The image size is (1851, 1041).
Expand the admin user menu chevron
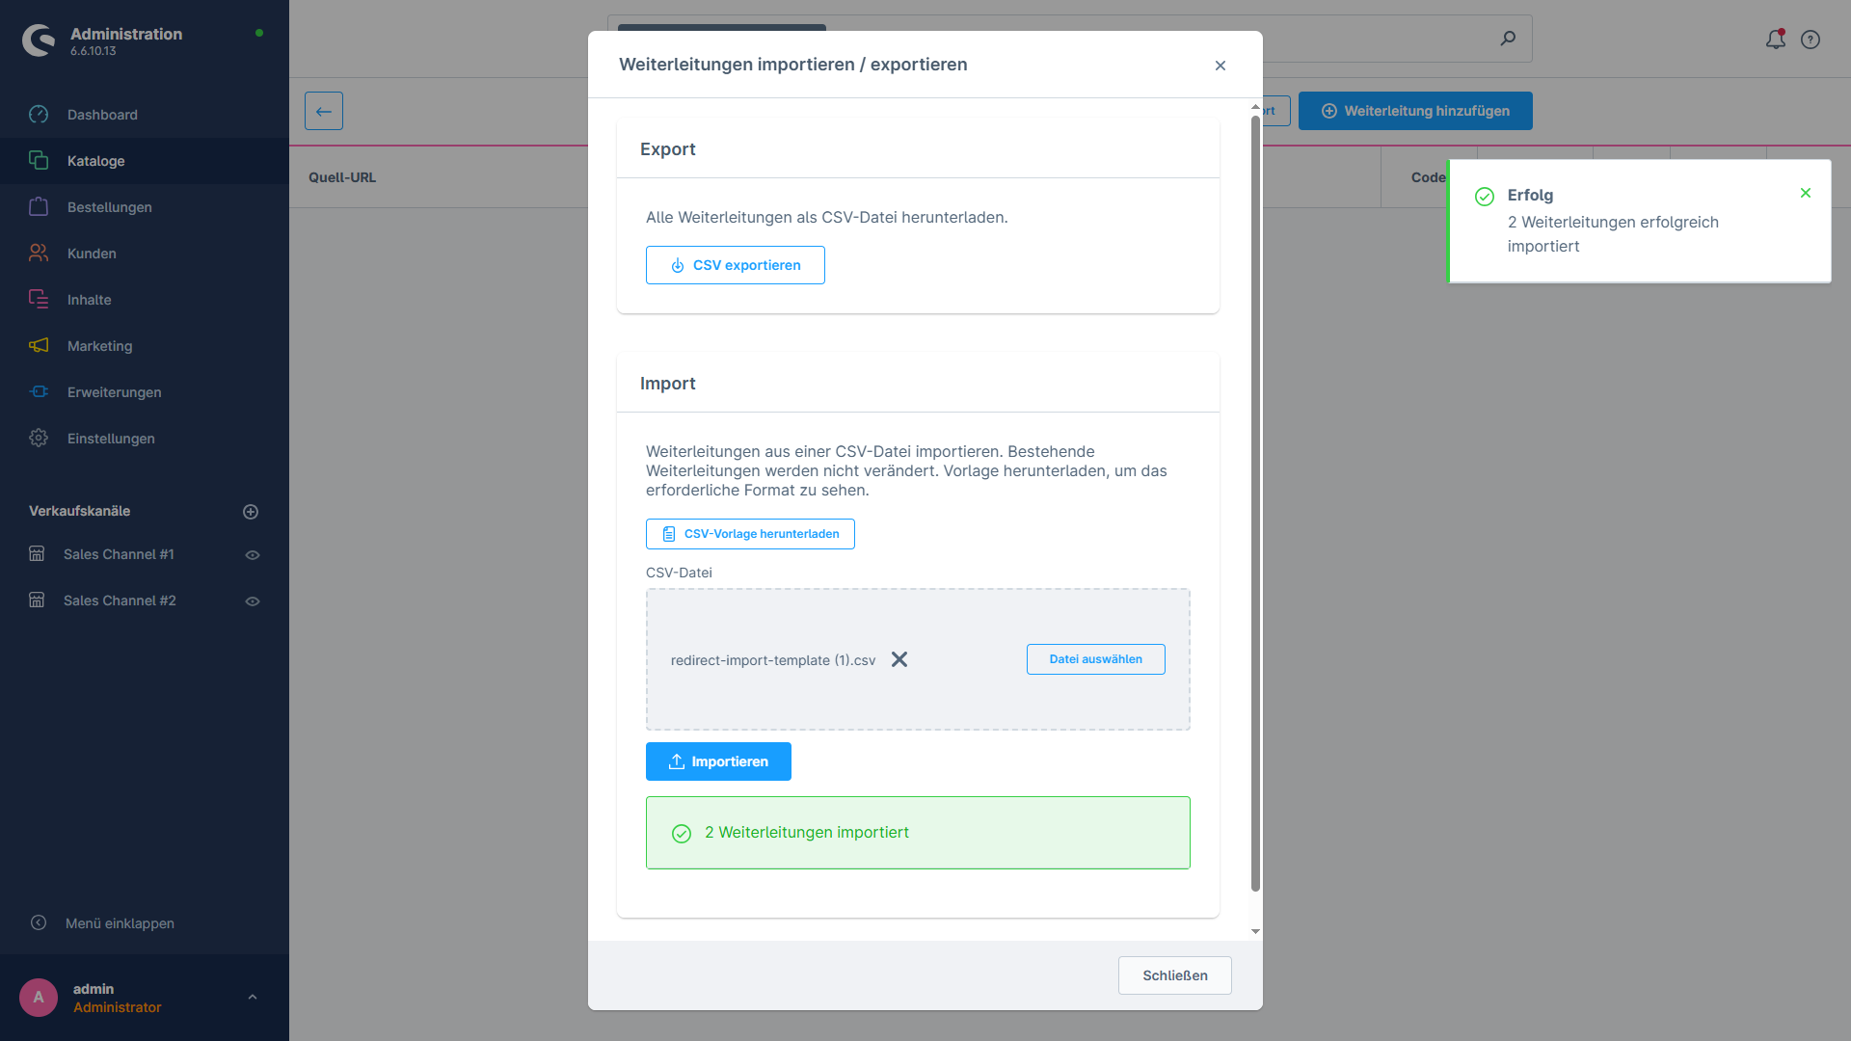(x=253, y=998)
